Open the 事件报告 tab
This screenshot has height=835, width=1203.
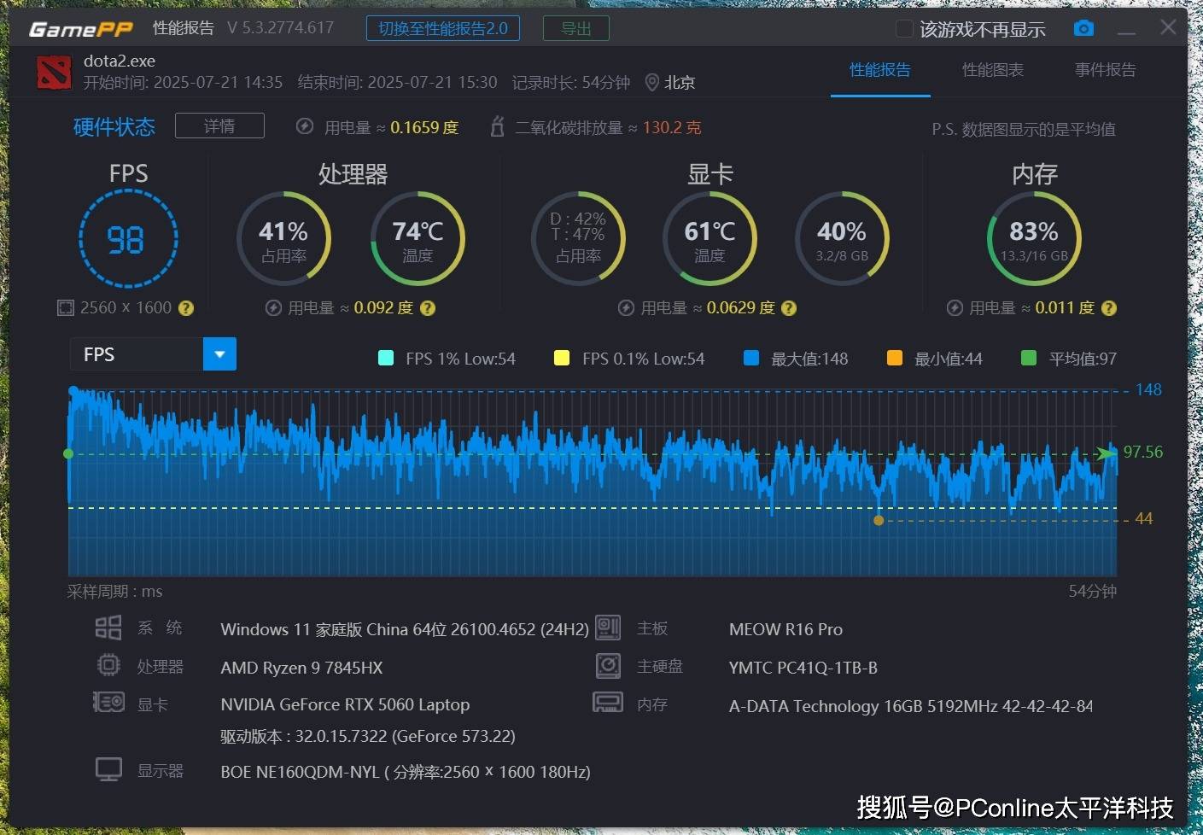click(1105, 70)
